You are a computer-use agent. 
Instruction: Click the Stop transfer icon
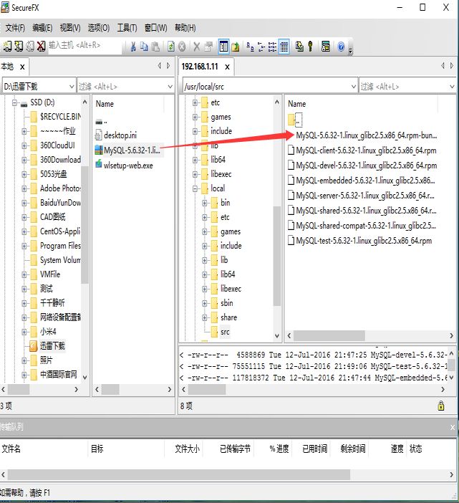tap(182, 47)
